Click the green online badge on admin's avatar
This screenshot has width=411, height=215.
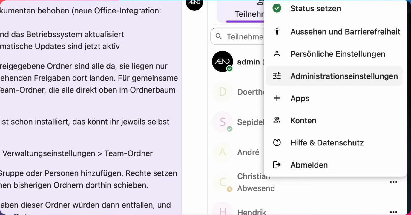pos(229,69)
